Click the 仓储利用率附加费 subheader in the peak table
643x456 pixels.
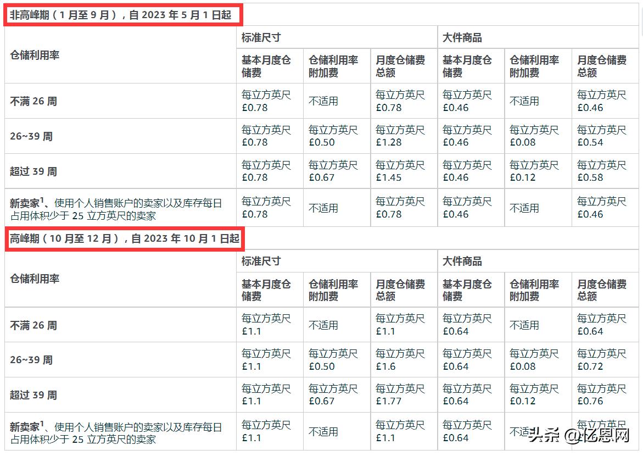coord(333,288)
